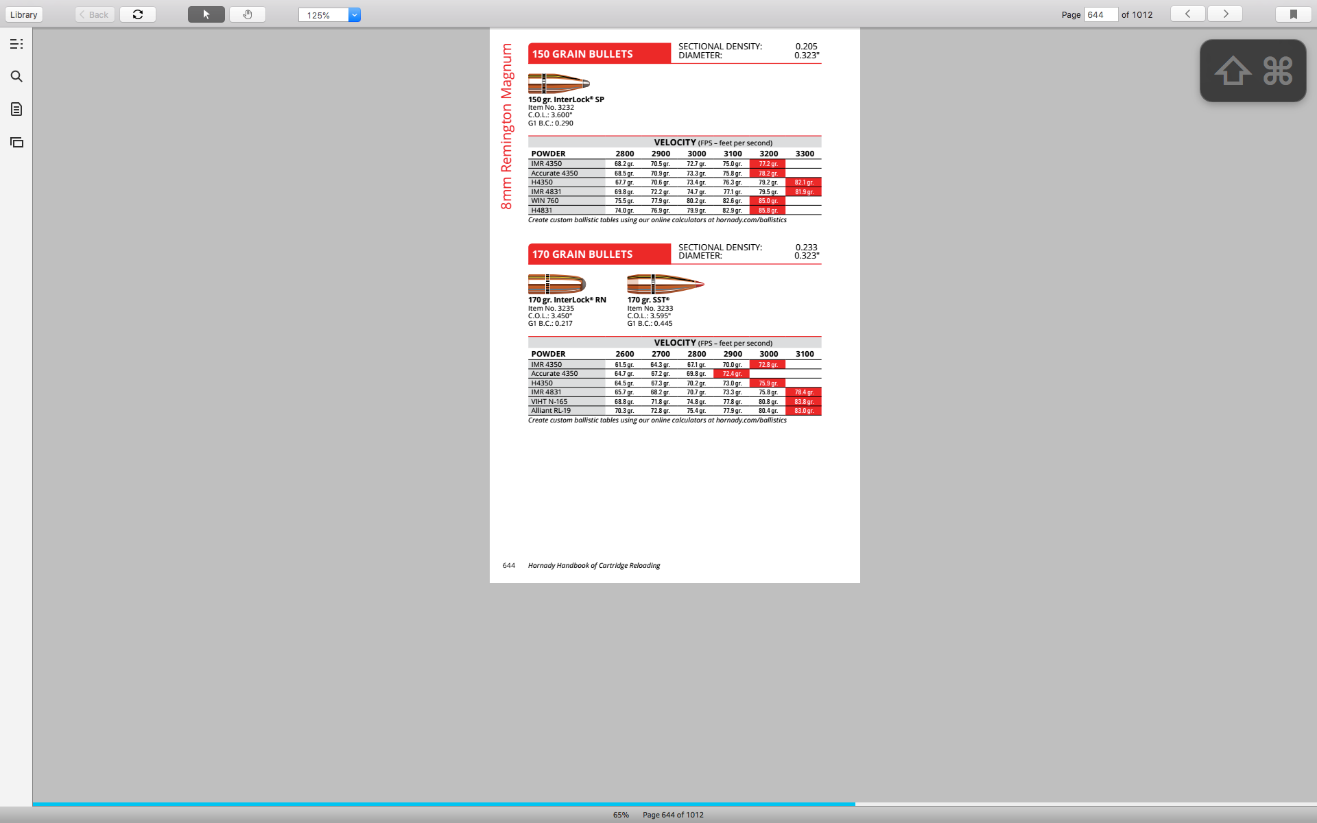Click the Back button in toolbar
This screenshot has width=1317, height=823.
coord(93,14)
